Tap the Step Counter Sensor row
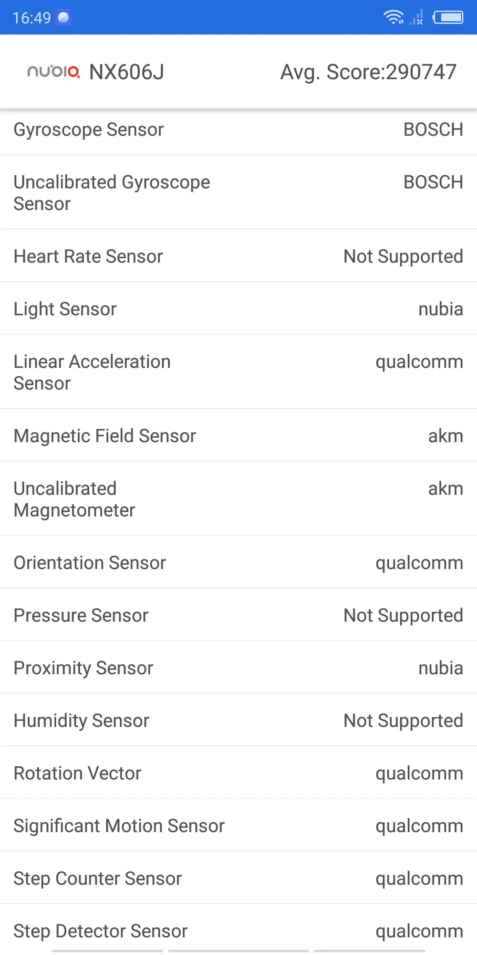The image size is (477, 955). click(238, 878)
